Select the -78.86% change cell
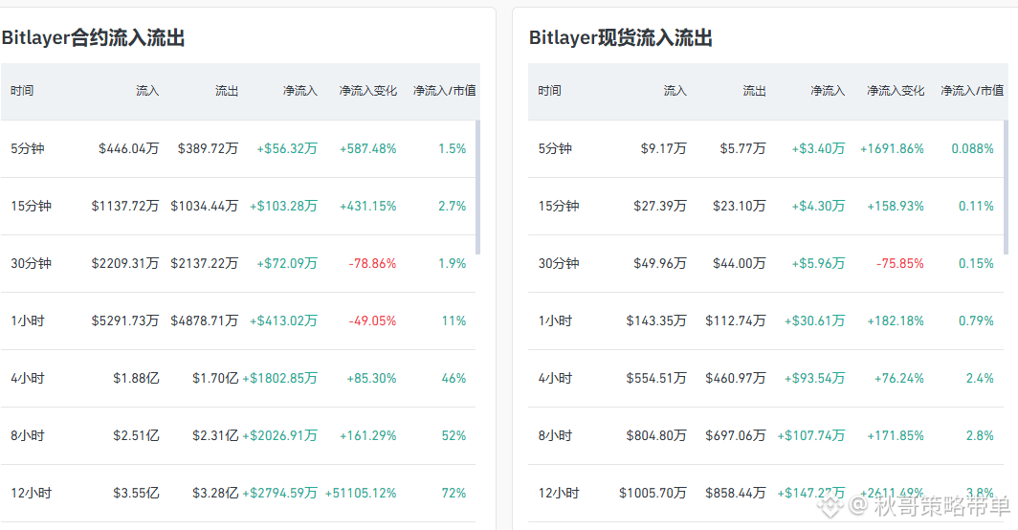Screen dimensions: 1018x530 pos(372,263)
